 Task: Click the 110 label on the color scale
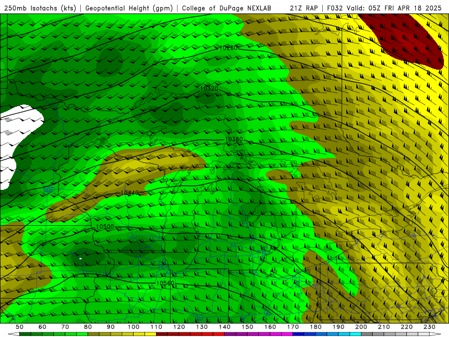tap(156, 327)
